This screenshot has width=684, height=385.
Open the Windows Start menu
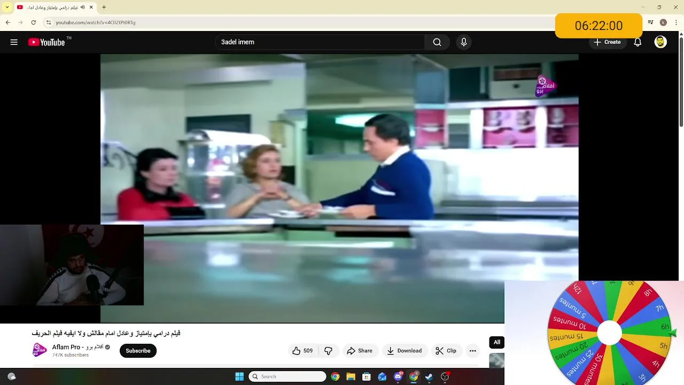click(239, 376)
